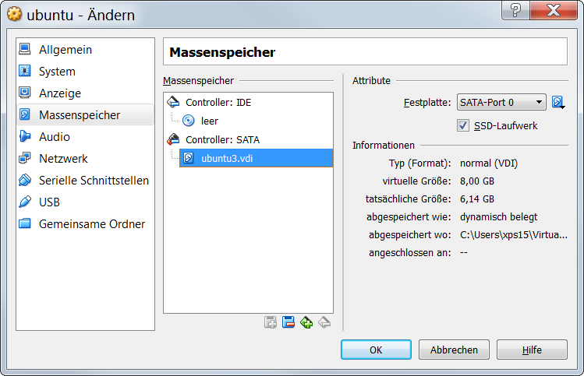Select the USB settings category

point(85,202)
